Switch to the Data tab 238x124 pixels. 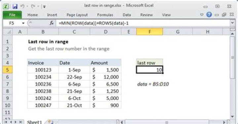click(127, 15)
